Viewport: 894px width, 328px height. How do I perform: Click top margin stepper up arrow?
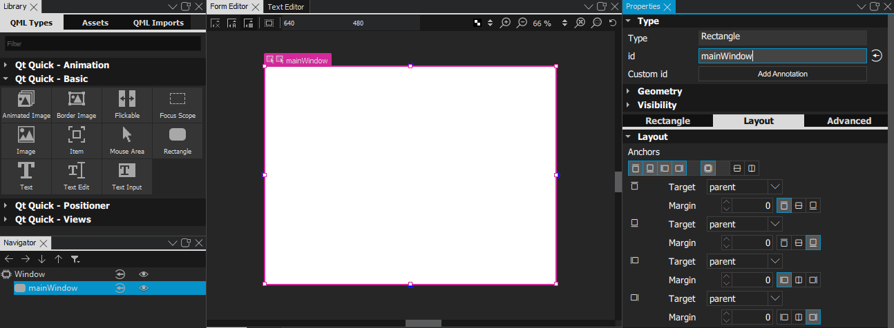click(x=726, y=202)
